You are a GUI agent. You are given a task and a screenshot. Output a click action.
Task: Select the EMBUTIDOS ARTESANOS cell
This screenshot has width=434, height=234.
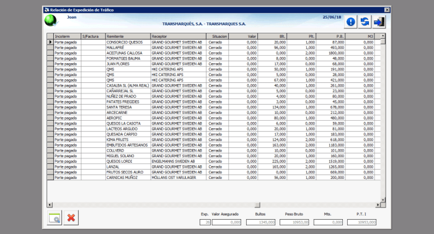[x=128, y=145]
